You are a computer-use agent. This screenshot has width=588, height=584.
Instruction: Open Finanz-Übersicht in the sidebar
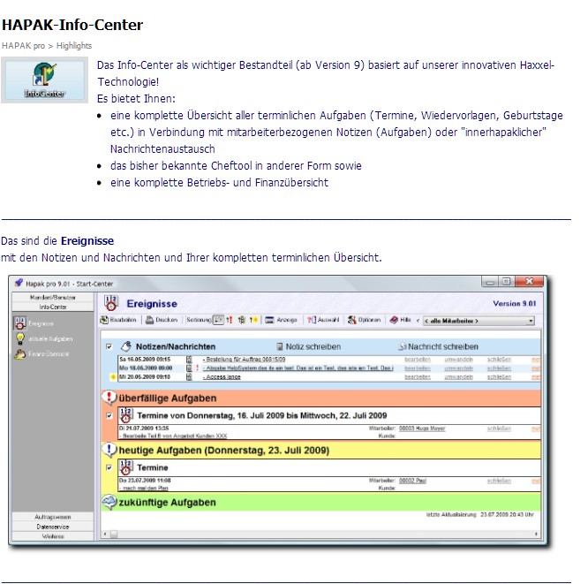coord(46,354)
